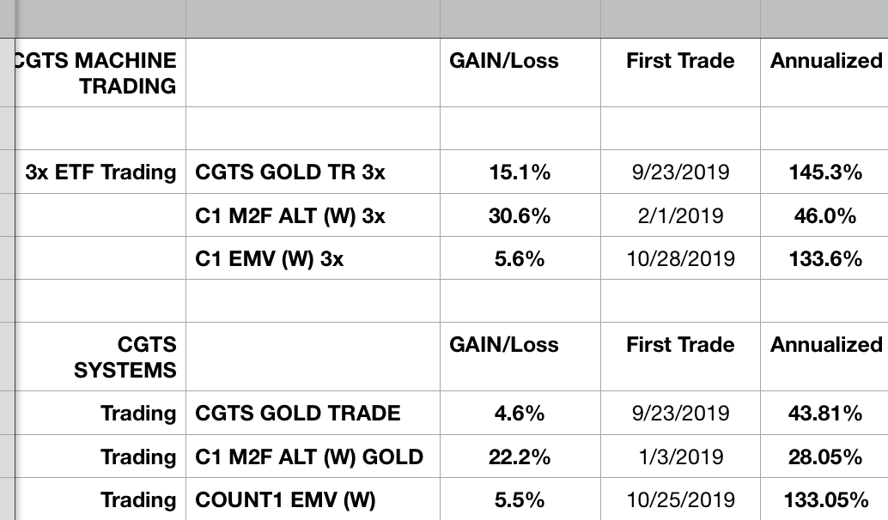Click the "C1 M2F ALT (W) GOLD" cell
The width and height of the screenshot is (888, 520).
tap(309, 457)
